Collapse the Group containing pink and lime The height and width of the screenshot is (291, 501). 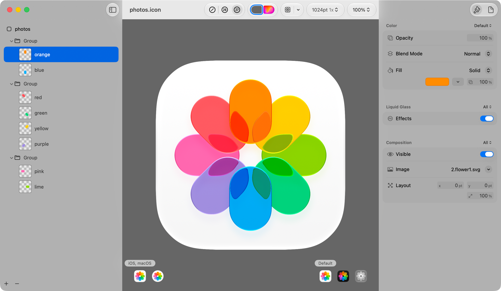12,158
